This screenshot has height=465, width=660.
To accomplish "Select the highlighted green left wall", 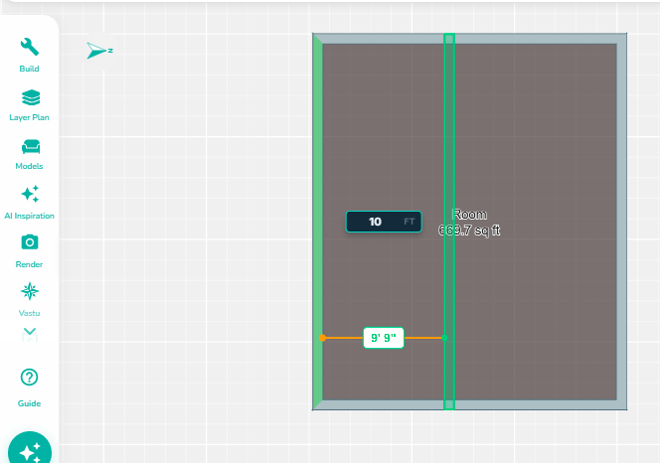I will click(318, 222).
